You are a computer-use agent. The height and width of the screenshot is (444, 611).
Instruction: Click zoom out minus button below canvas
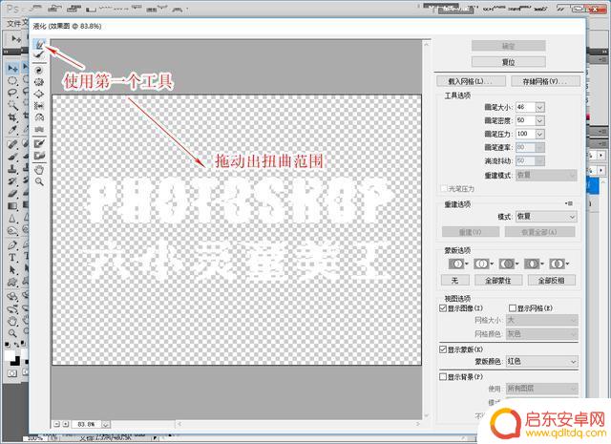point(56,424)
